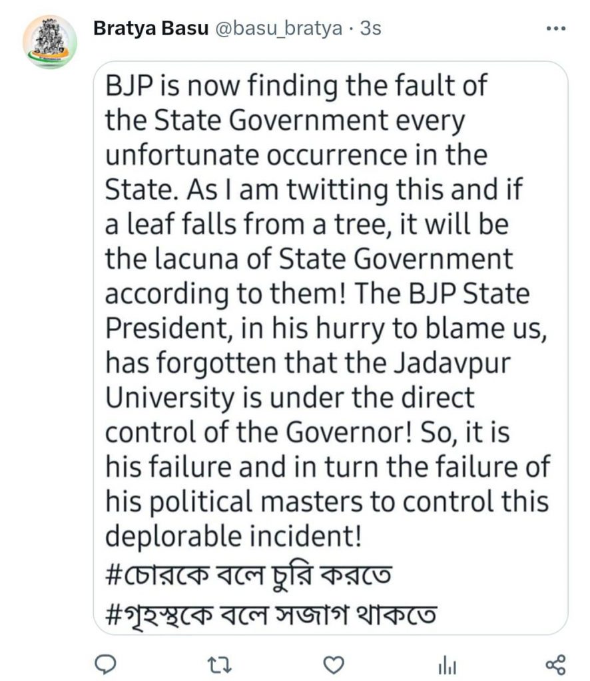Click Bratya Basu's profile avatar
The image size is (590, 681).
50,41
